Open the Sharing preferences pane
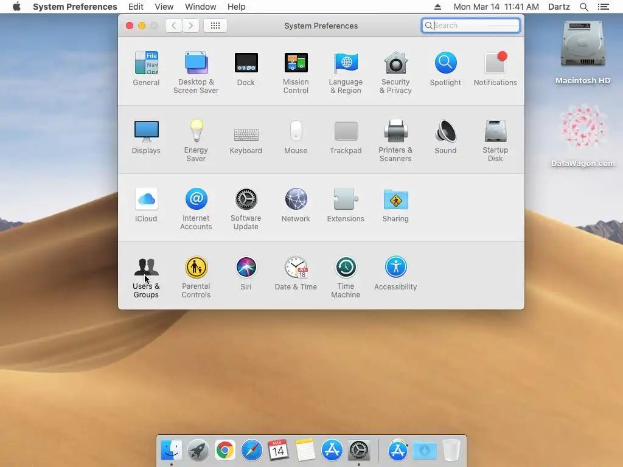 [395, 205]
